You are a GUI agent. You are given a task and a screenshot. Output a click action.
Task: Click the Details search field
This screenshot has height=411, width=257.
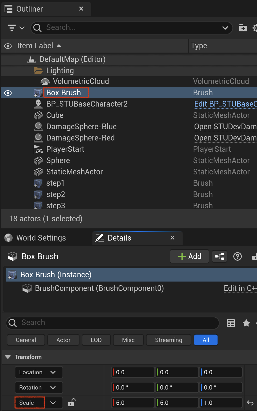(x=112, y=323)
